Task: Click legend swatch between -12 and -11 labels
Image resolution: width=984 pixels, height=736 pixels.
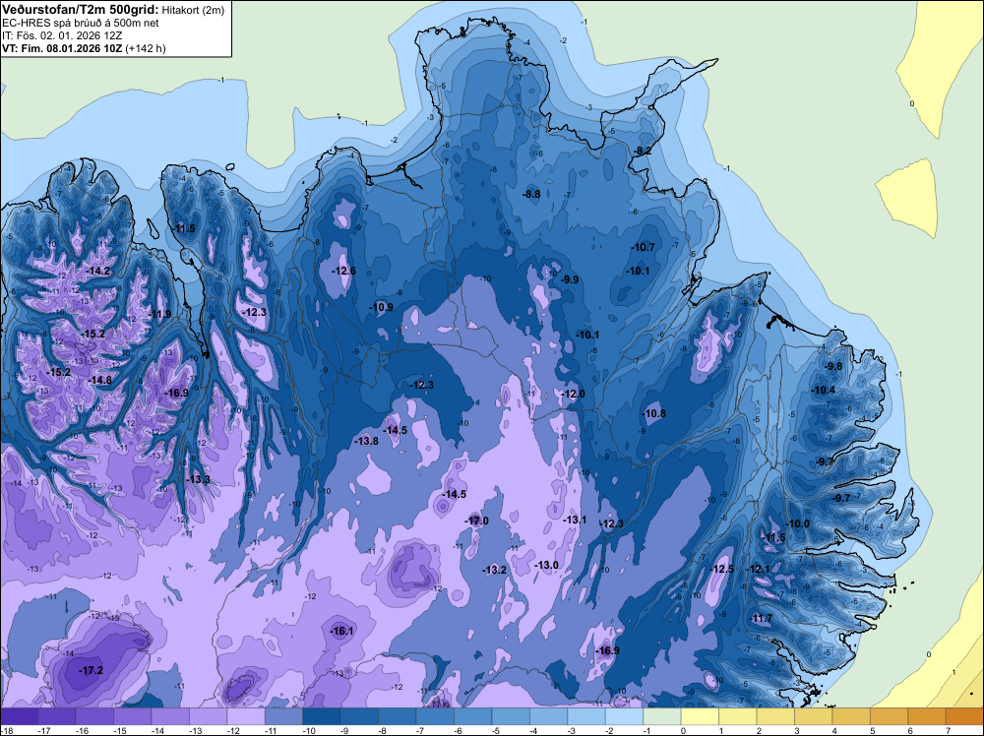Action: [x=246, y=716]
